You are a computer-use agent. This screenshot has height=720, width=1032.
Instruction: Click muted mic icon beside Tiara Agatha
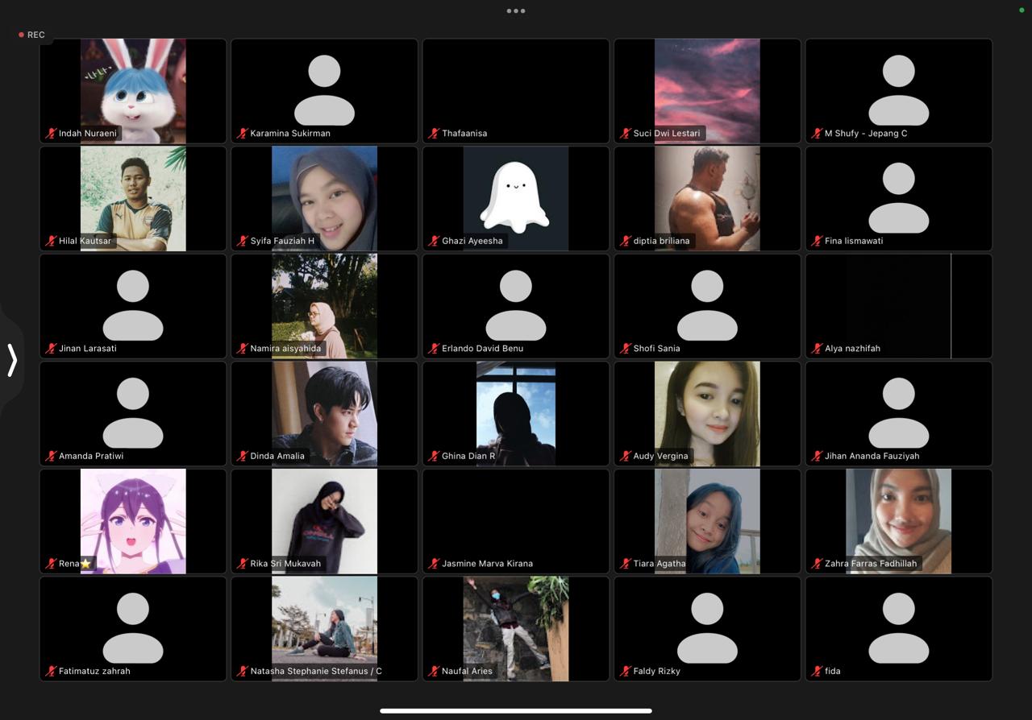click(x=626, y=564)
